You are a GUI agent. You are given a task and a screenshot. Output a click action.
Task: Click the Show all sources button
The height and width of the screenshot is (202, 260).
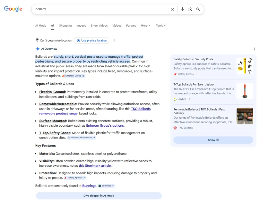(x=213, y=140)
